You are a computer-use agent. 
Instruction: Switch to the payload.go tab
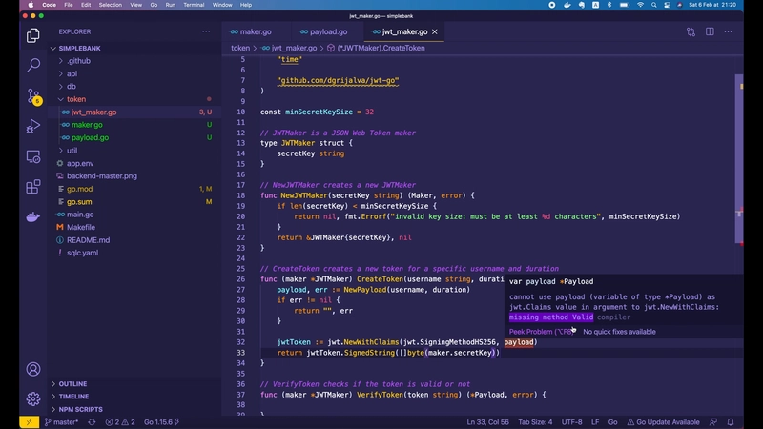click(328, 31)
